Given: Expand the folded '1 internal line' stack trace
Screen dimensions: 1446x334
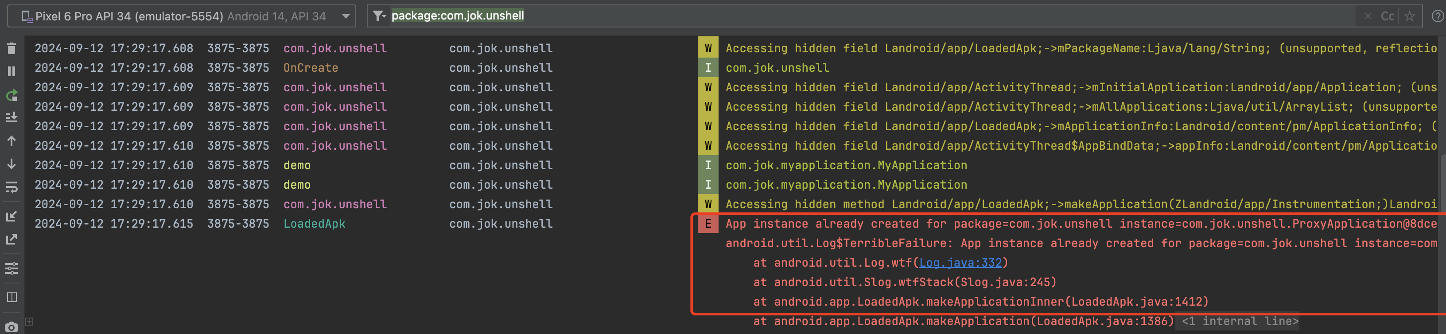Looking at the screenshot, I should 1240,321.
